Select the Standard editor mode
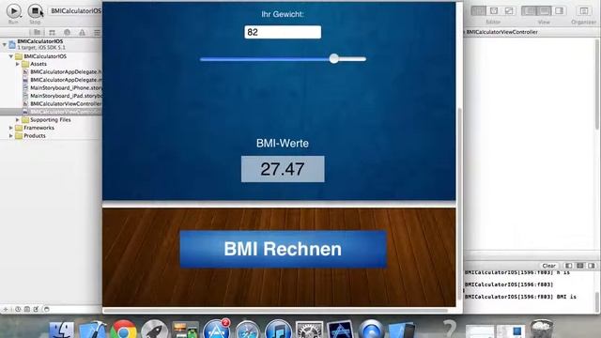The width and height of the screenshot is (601, 338). coord(478,10)
